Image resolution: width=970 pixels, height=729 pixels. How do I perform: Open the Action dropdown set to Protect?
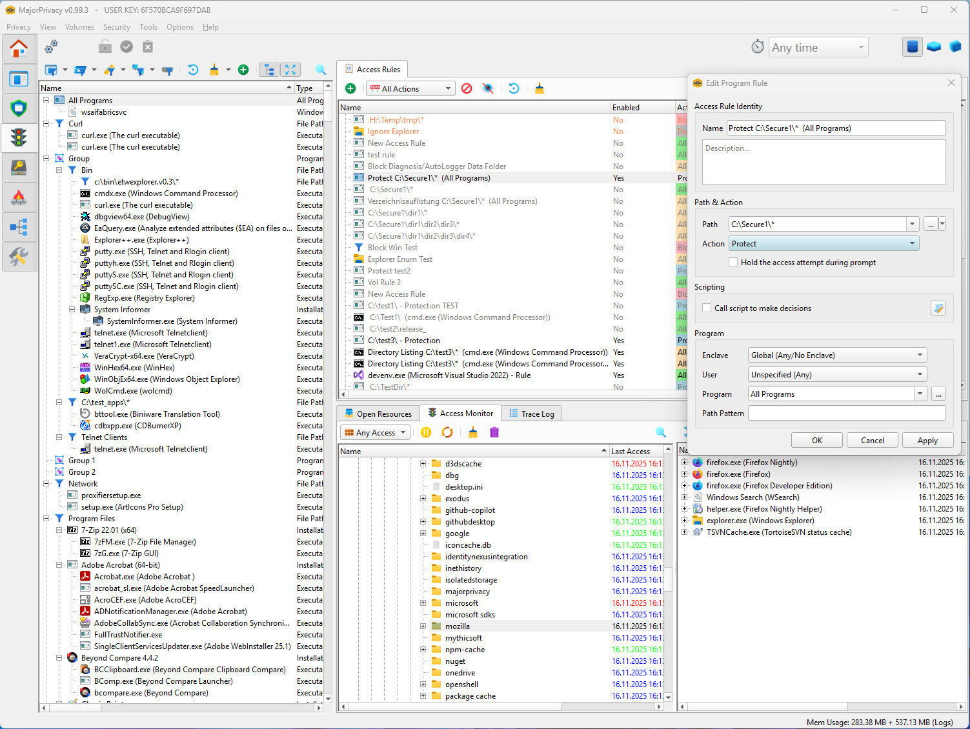(823, 243)
